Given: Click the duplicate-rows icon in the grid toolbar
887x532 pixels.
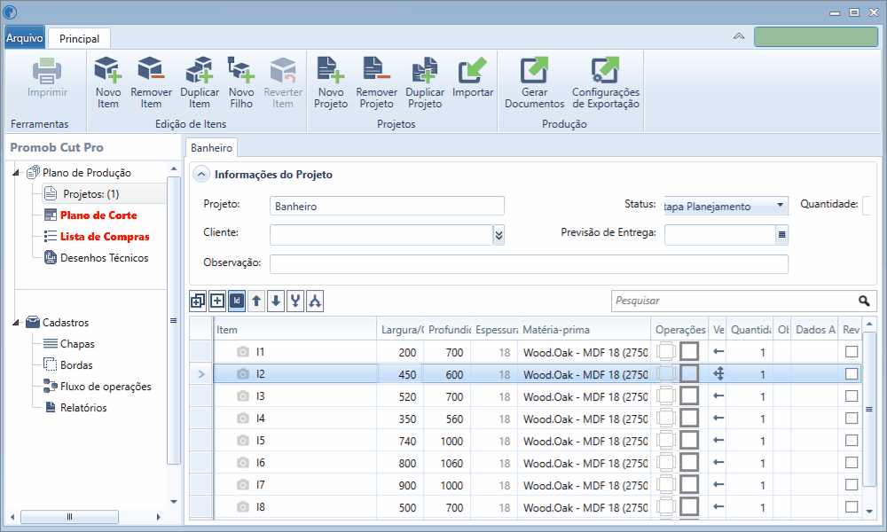Looking at the screenshot, I should pyautogui.click(x=198, y=301).
